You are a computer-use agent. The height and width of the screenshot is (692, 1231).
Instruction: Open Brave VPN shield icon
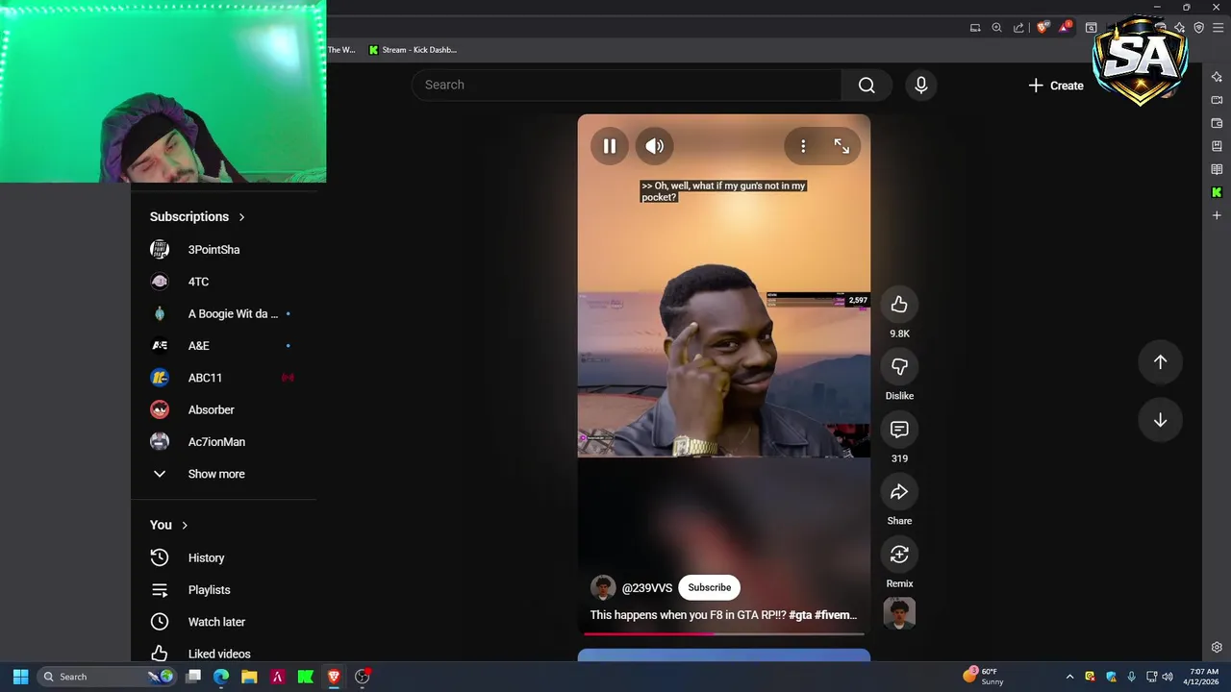click(x=1198, y=28)
